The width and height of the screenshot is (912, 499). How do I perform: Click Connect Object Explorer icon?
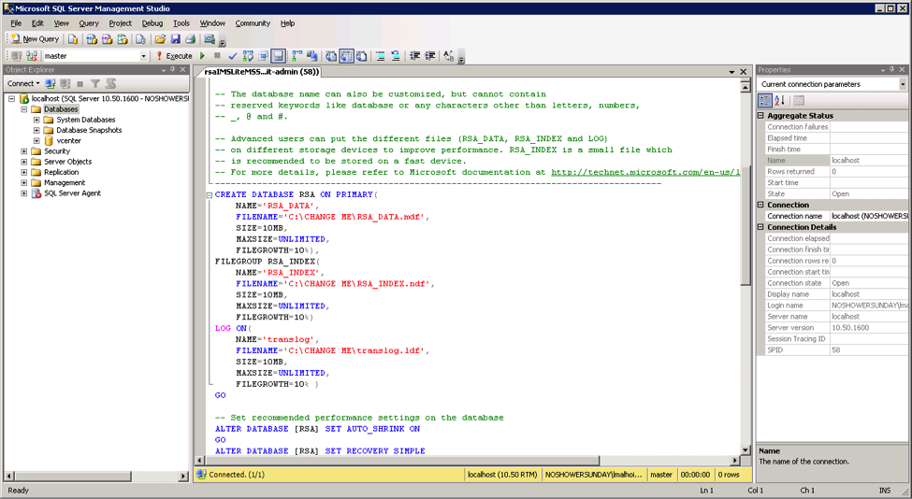[51, 84]
